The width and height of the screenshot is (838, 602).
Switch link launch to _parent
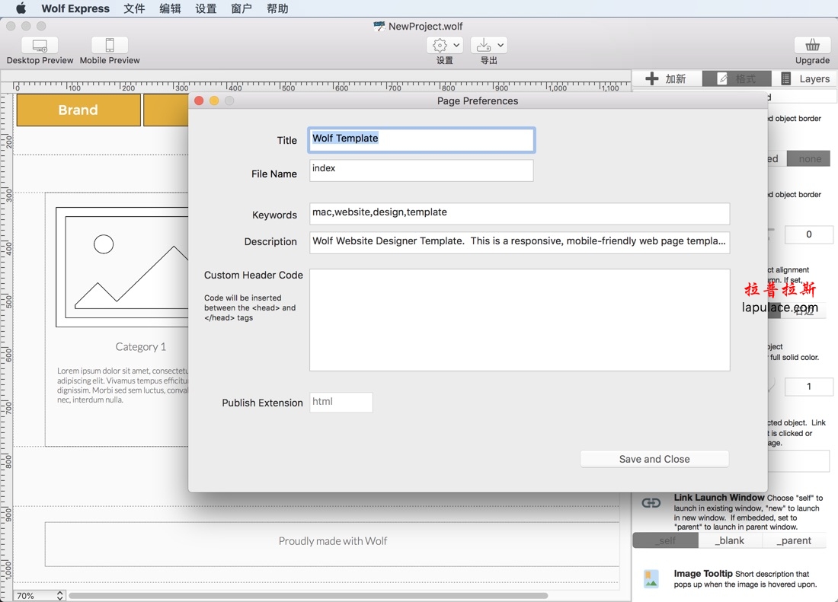pos(794,540)
